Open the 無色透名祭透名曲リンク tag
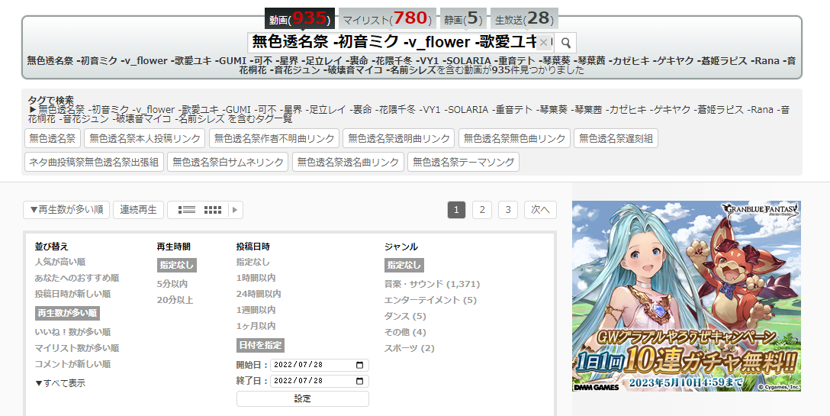Screen dimensions: 830x416 pyautogui.click(x=349, y=162)
